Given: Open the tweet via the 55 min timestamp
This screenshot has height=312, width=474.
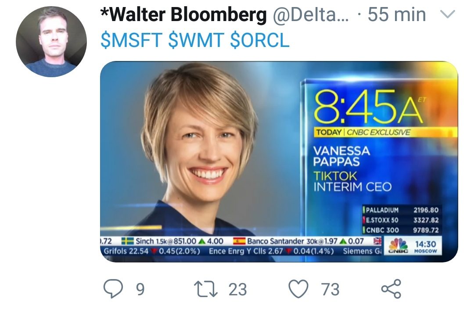Looking at the screenshot, I should click(x=396, y=15).
